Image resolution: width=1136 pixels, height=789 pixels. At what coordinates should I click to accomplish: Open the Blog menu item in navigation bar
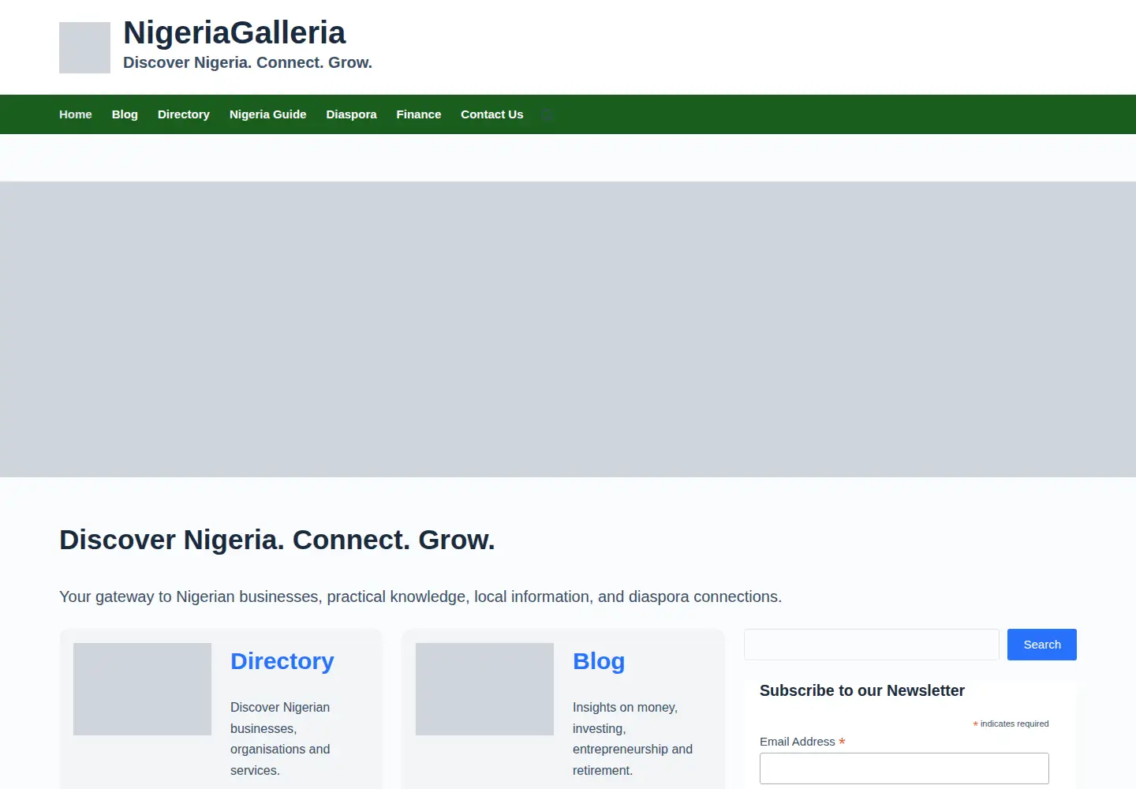[x=125, y=114]
